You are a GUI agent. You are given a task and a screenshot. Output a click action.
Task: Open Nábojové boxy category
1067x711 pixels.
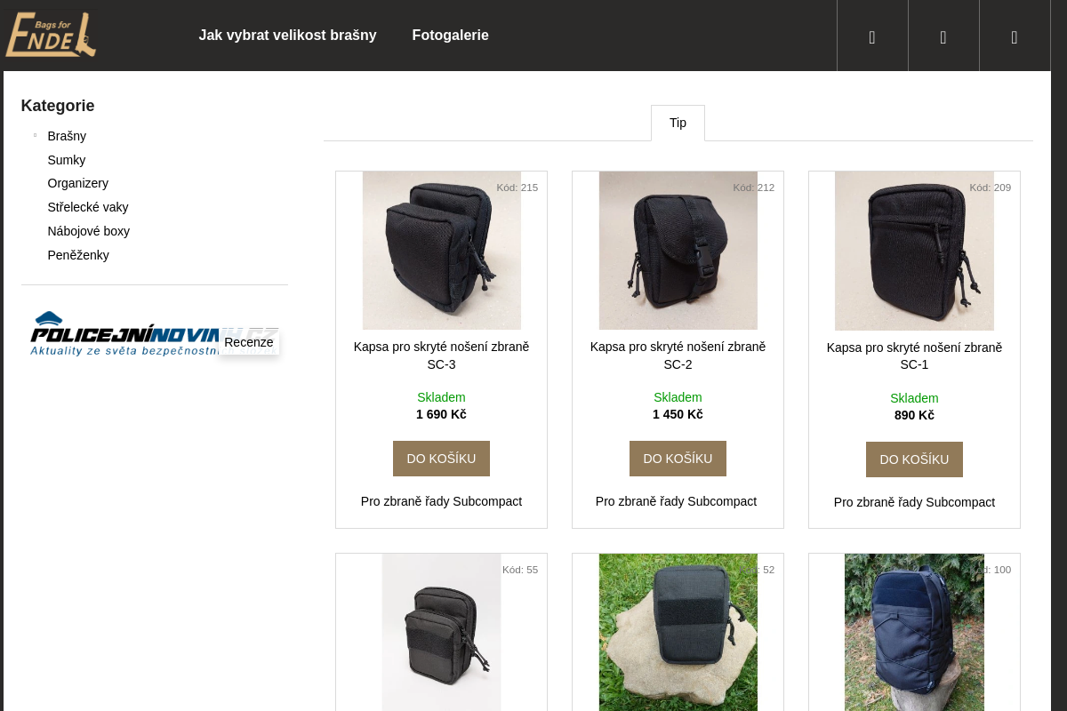coord(89,231)
